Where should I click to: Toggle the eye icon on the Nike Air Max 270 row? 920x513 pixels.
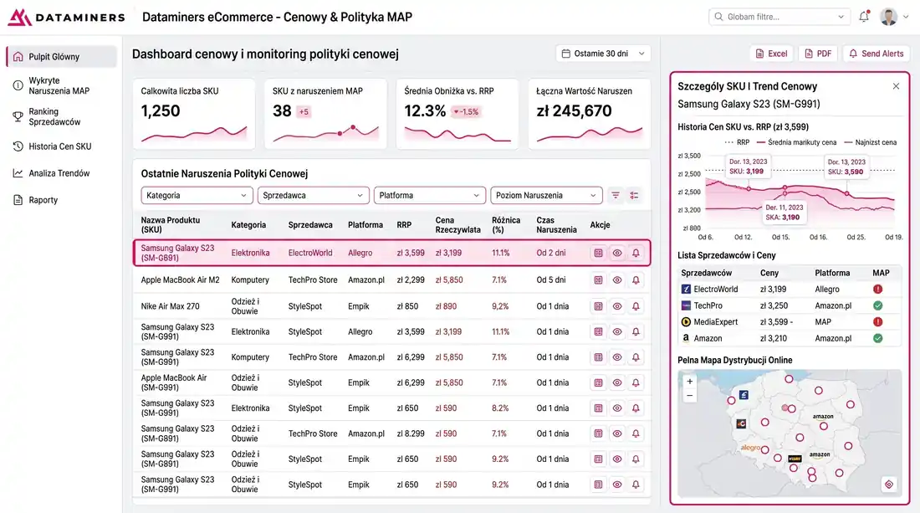(x=616, y=305)
